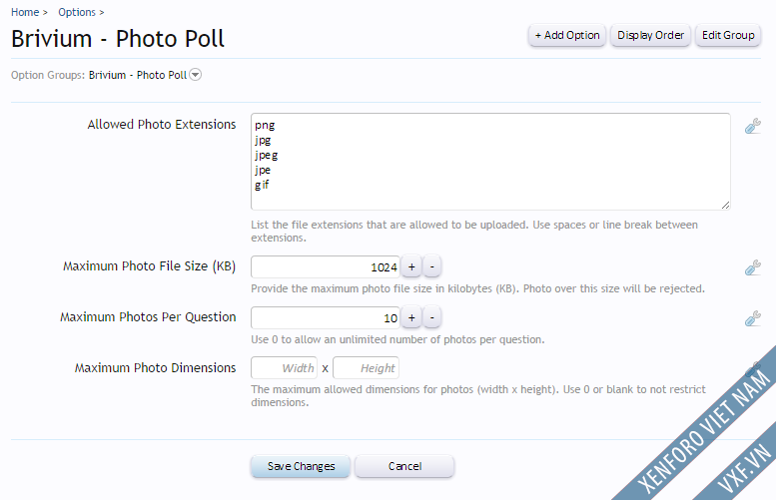Open the Option Groups dropdown arrow
776x500 pixels.
click(196, 75)
